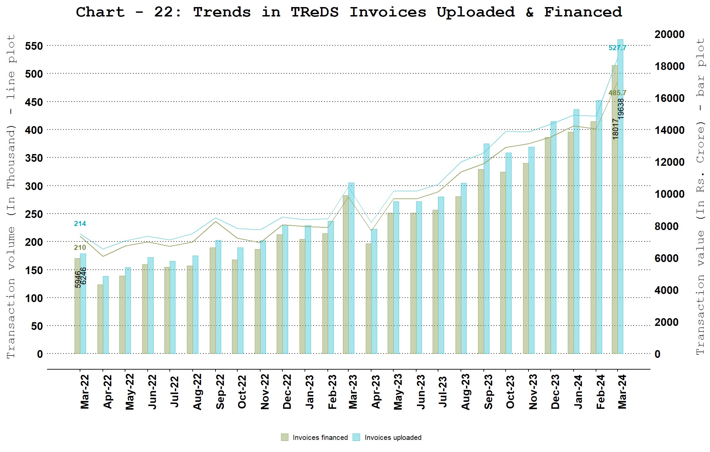This screenshot has width=710, height=452.
Task: Click the Mar-24 invoices uploaded bar
Action: coord(620,196)
